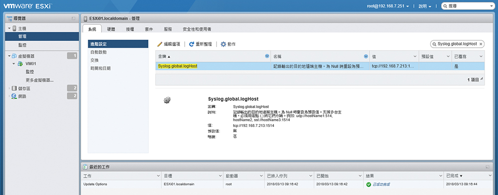Screen dimensions: 498x195
Task: Click the Refresh arrow icon
Action: coord(192,44)
